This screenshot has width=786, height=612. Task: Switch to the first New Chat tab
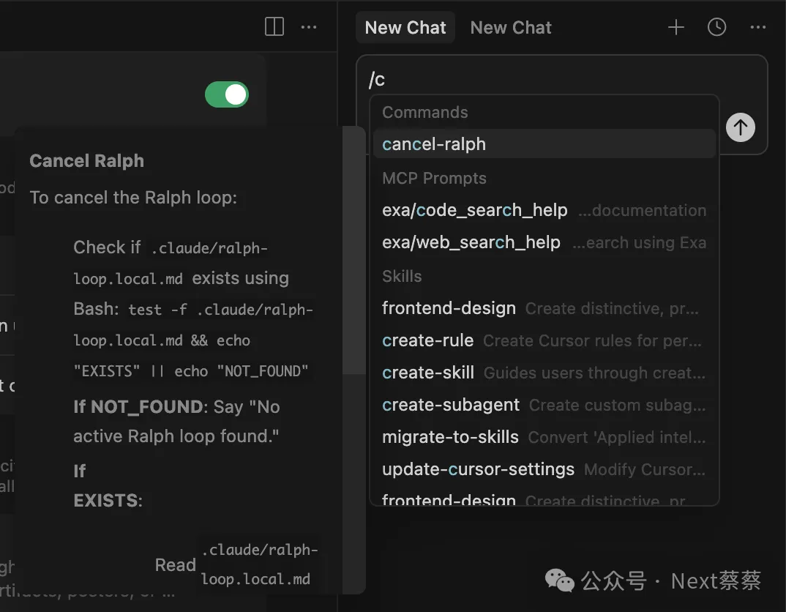[405, 28]
